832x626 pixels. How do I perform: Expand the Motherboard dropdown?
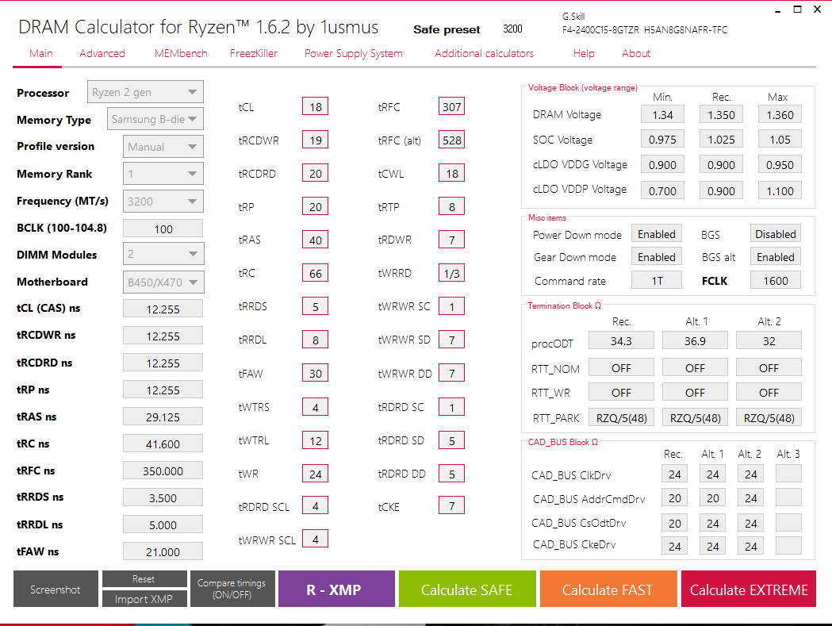163,282
